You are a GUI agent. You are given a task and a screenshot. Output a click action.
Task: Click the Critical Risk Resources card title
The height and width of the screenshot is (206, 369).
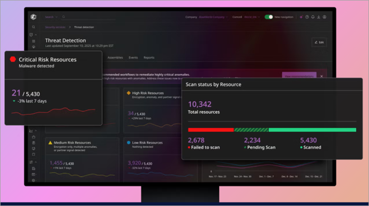[48, 60]
